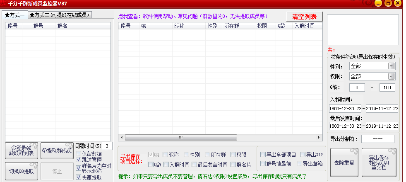This screenshot has width=406, height=182.
Task: Switch to the ★方式一 tab
Action: 15,15
